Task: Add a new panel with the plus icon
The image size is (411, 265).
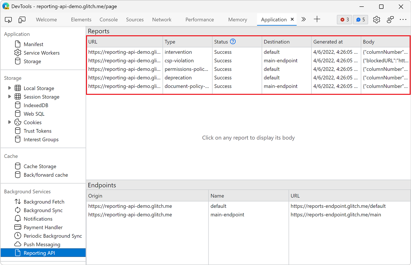Action: [317, 20]
